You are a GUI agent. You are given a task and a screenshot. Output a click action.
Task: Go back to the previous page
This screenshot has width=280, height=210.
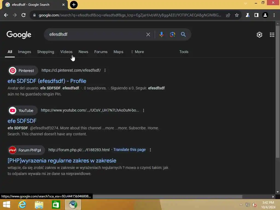[6, 15]
